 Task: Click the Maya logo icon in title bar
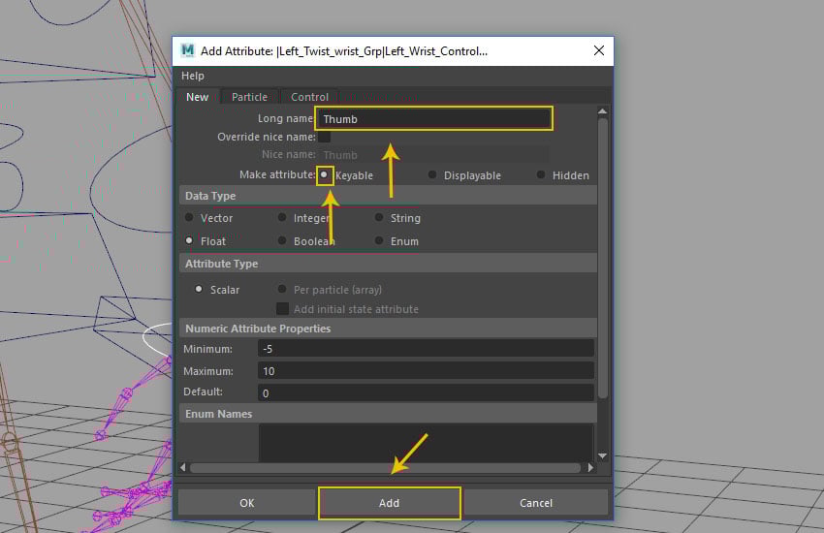pos(188,51)
